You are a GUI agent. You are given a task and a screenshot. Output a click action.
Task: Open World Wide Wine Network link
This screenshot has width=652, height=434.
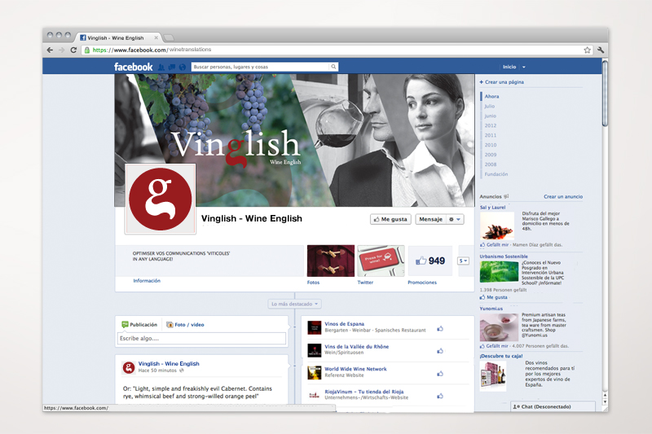[x=355, y=369]
